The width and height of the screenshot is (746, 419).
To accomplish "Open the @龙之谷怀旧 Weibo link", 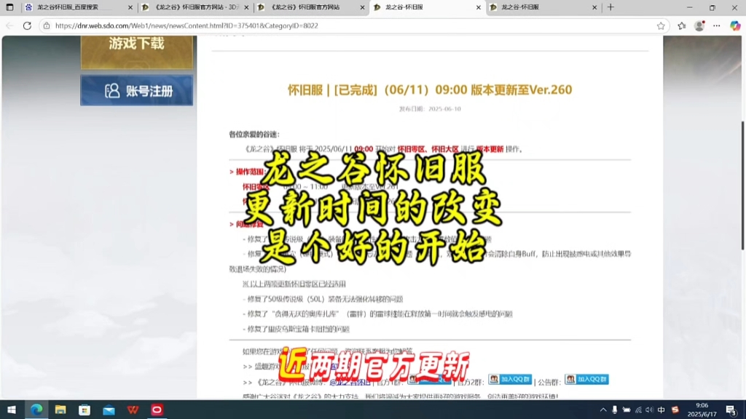I will click(x=350, y=382).
